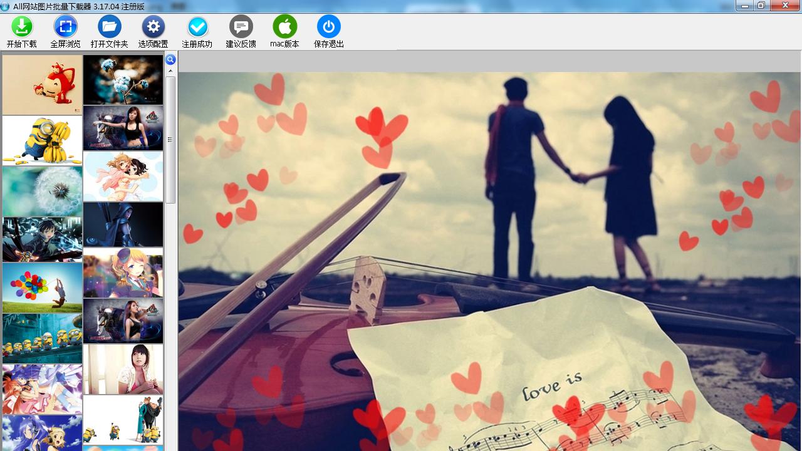Viewport: 802px width, 451px height.
Task: Select the dandelion close-up thumbnail
Action: pos(43,191)
